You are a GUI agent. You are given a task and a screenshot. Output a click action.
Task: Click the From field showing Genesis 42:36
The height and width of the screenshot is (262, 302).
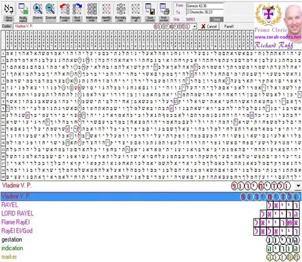click(x=205, y=6)
